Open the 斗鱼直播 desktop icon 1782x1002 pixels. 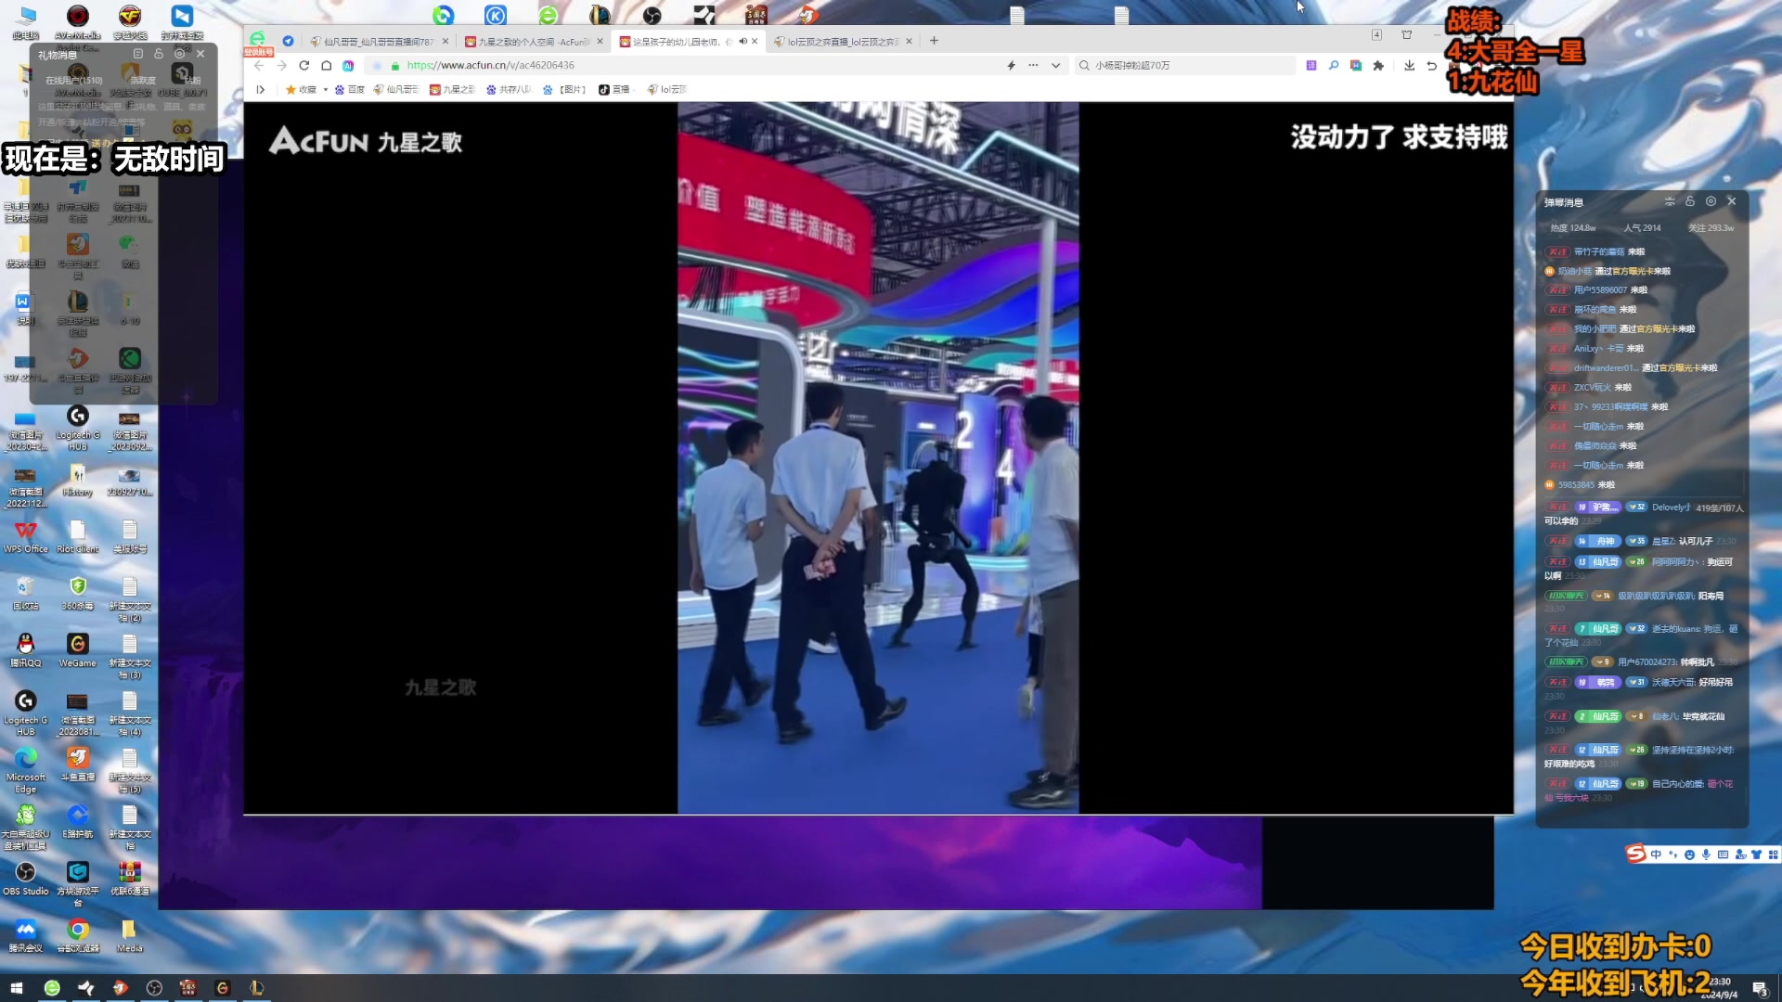(x=78, y=764)
